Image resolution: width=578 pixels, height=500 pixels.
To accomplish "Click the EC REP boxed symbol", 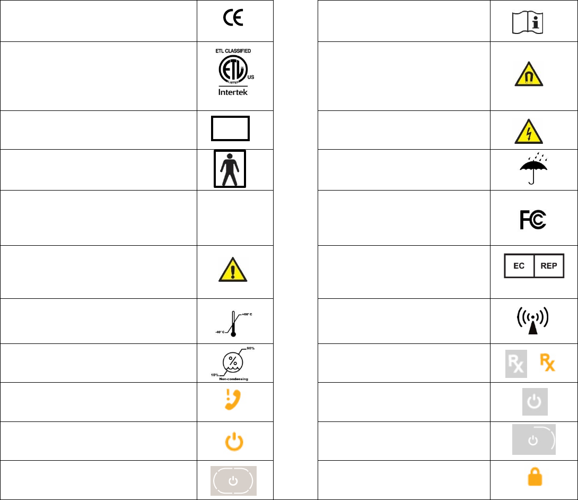I will pos(533,266).
